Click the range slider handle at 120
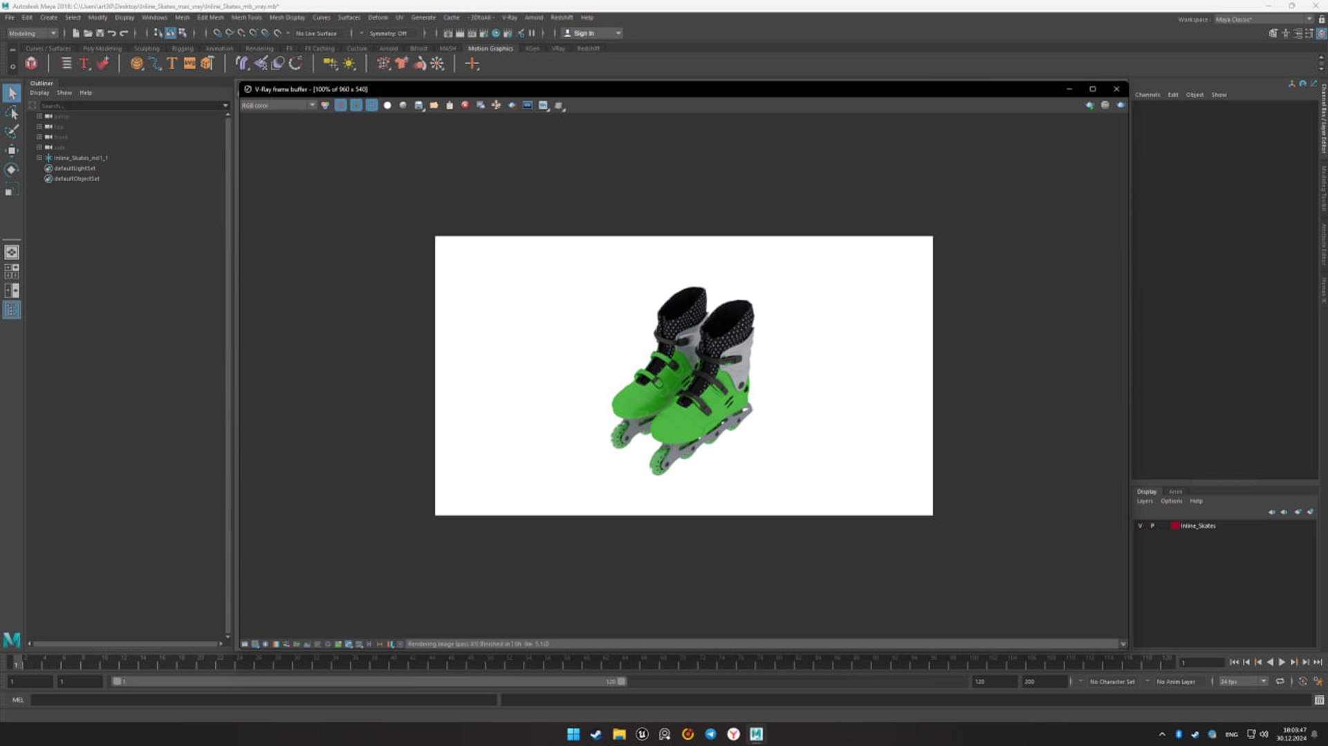 pyautogui.click(x=622, y=682)
